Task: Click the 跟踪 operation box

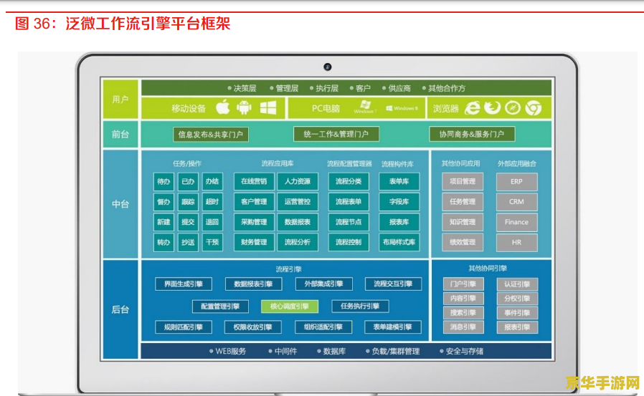Action: [x=188, y=202]
